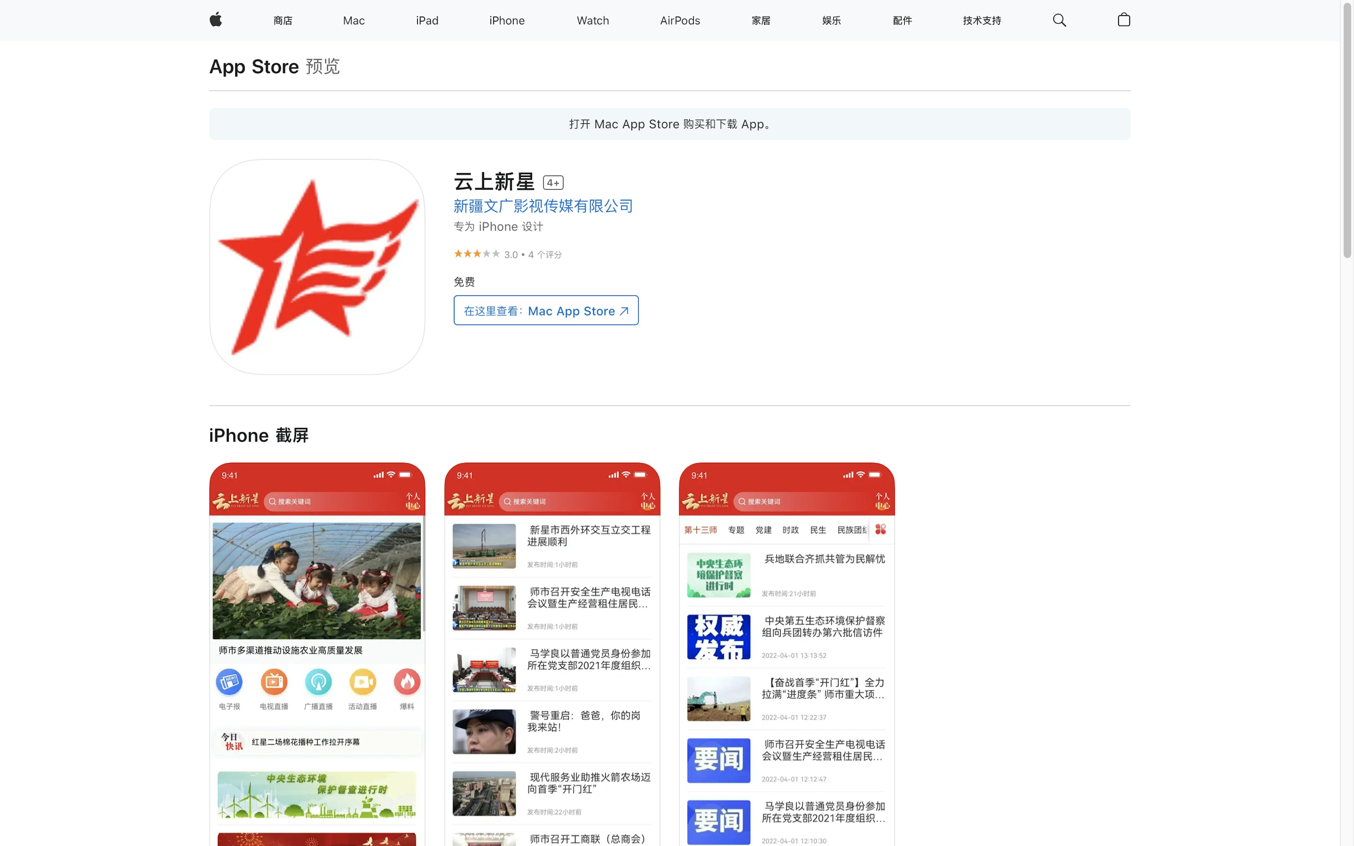Open the search magnifier icon
The width and height of the screenshot is (1354, 846).
point(1059,20)
